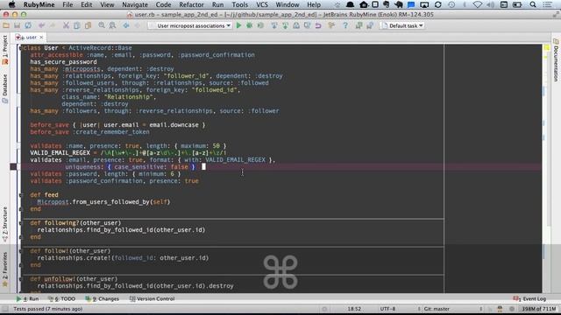Click the Help question mark icon
Viewport: 561px width, 315px height.
tap(345, 25)
